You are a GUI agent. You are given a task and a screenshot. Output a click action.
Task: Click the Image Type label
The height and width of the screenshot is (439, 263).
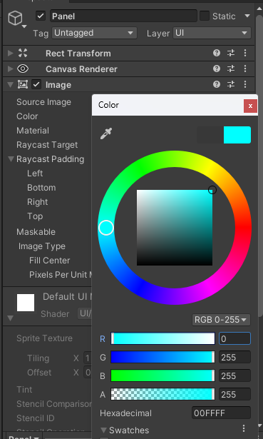42,246
